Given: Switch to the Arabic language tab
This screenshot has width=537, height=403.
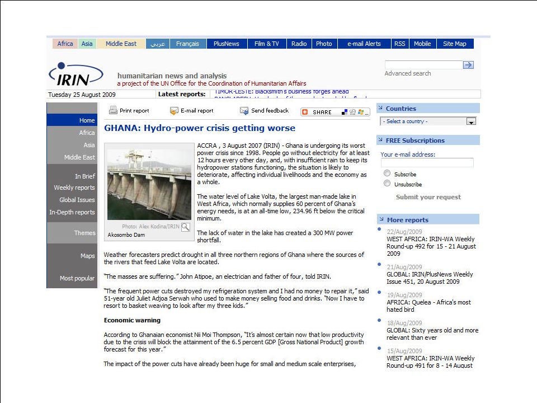Looking at the screenshot, I should 158,44.
